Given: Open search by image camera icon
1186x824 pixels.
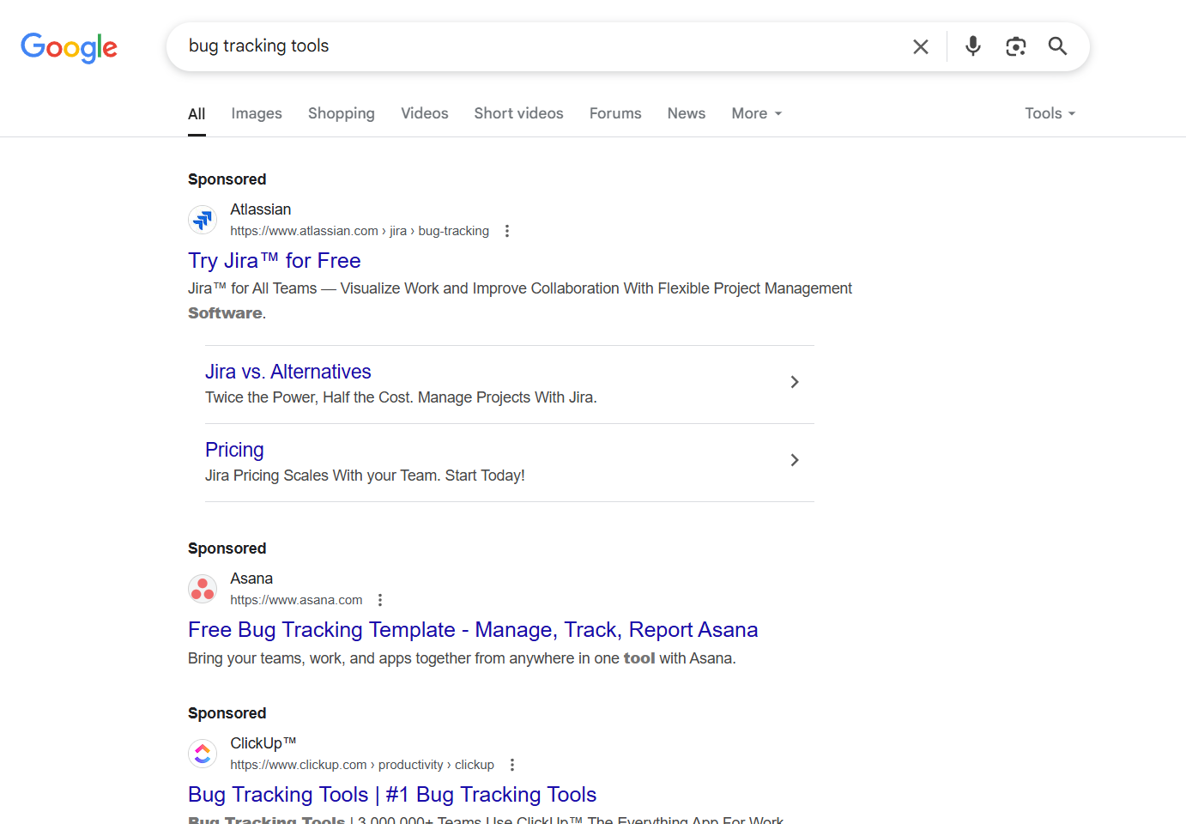Looking at the screenshot, I should tap(1016, 46).
